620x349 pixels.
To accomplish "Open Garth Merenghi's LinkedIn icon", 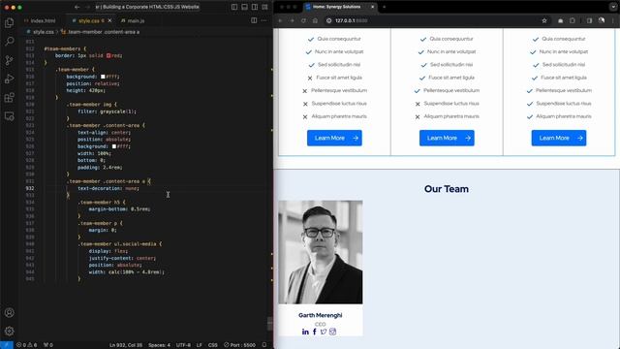I will pos(305,332).
